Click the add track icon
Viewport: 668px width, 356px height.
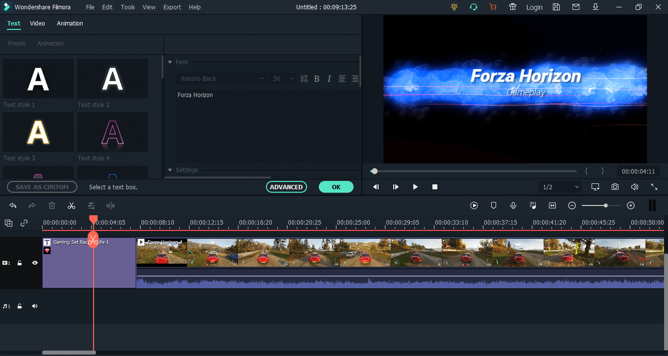click(8, 223)
